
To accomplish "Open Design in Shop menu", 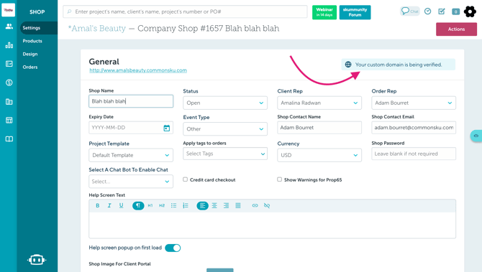I will [x=30, y=54].
